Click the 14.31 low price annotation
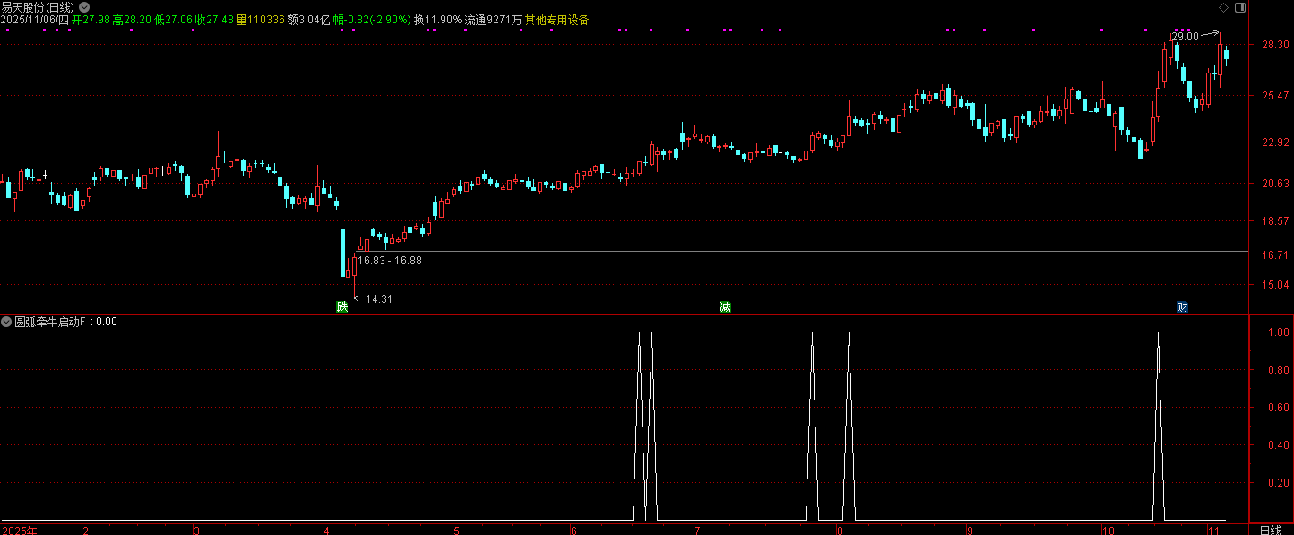Viewport: 1294px width, 535px height. tap(379, 299)
